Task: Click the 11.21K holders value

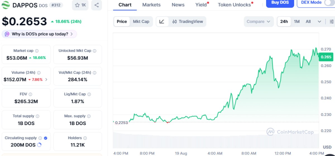Action: pos(78,145)
